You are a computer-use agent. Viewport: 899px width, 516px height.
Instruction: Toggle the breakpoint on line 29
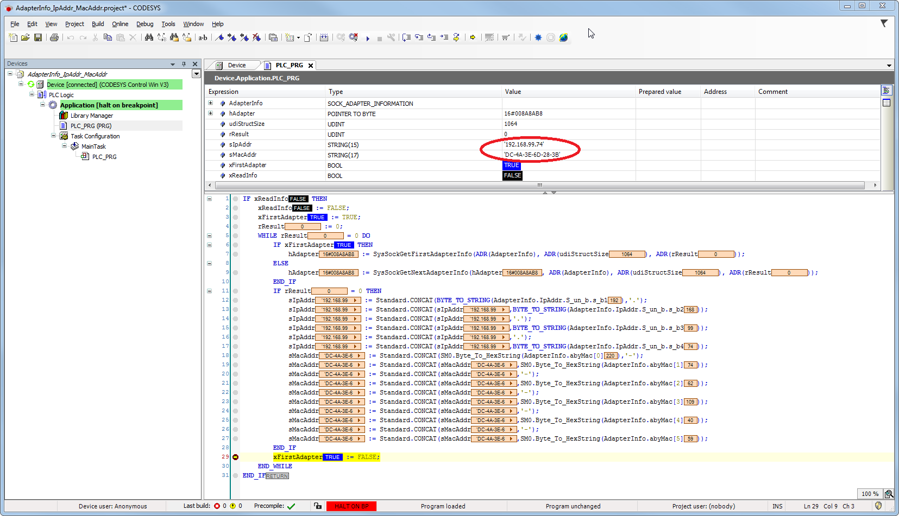[236, 457]
